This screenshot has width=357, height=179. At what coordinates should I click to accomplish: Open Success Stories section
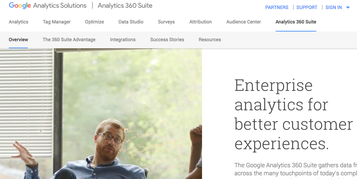tap(167, 40)
